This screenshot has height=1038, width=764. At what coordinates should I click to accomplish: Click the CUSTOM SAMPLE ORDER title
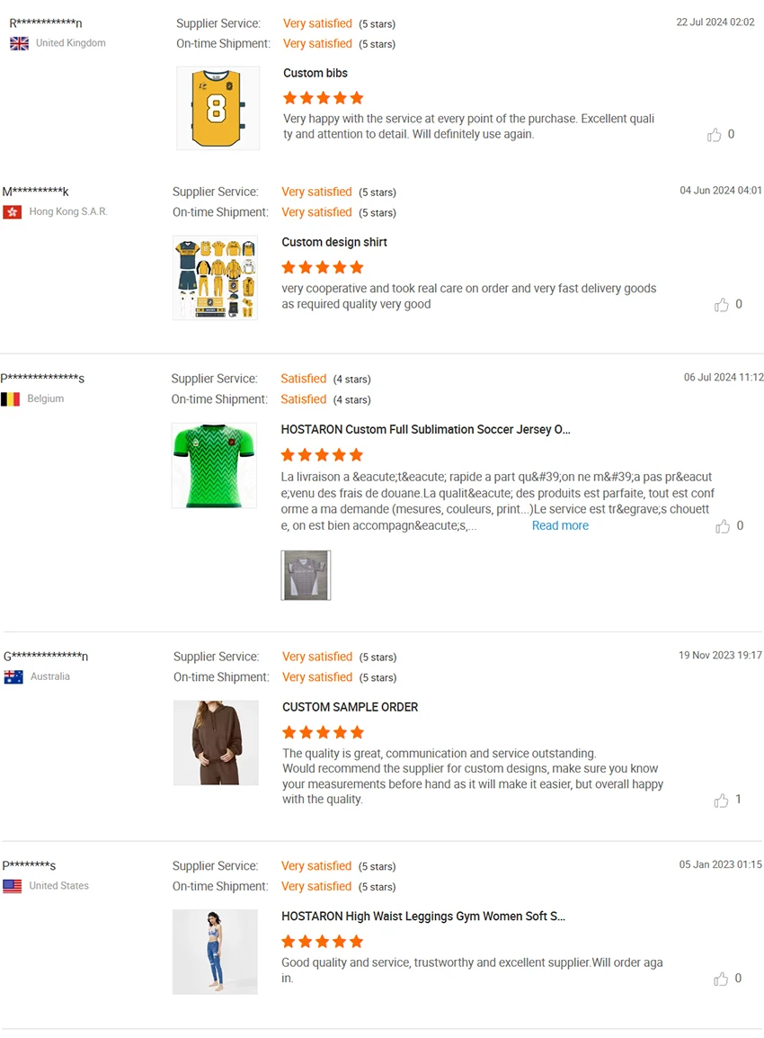tap(350, 708)
